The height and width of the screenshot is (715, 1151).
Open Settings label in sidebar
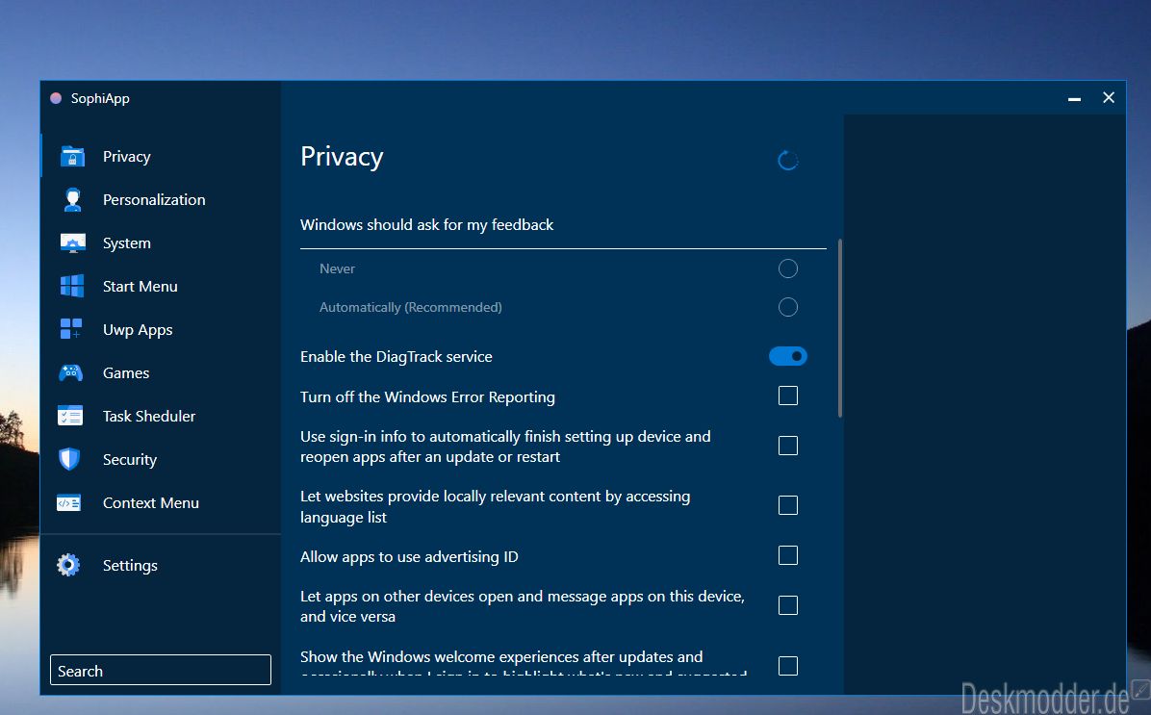pyautogui.click(x=130, y=565)
